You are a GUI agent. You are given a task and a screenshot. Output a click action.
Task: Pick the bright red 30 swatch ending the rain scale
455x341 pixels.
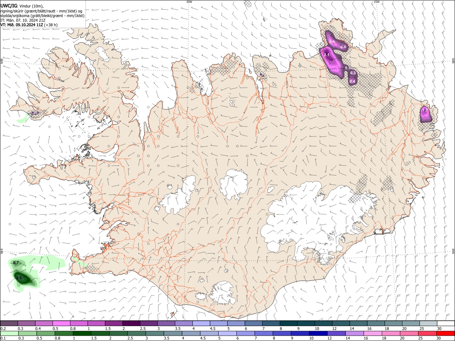pyautogui.click(x=445, y=333)
